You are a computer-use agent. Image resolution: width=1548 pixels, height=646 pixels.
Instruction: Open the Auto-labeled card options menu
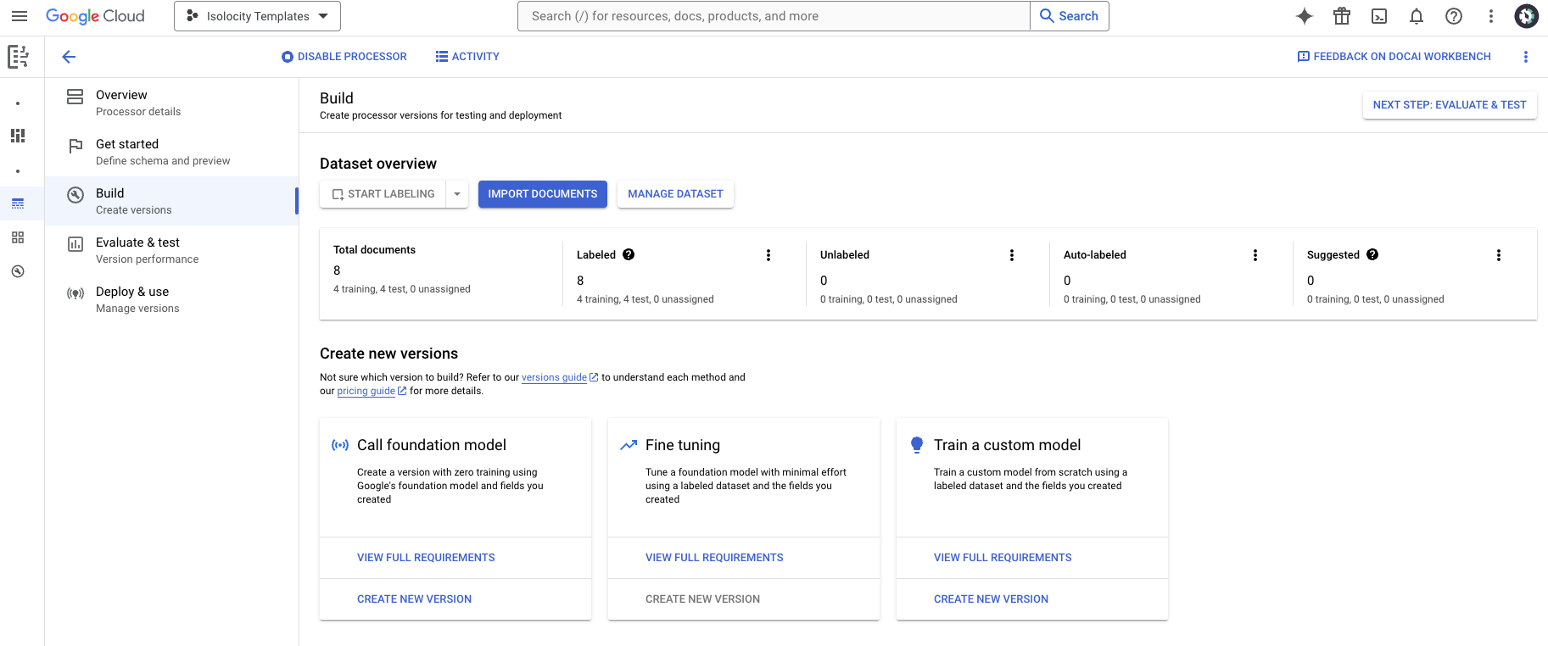click(1255, 255)
